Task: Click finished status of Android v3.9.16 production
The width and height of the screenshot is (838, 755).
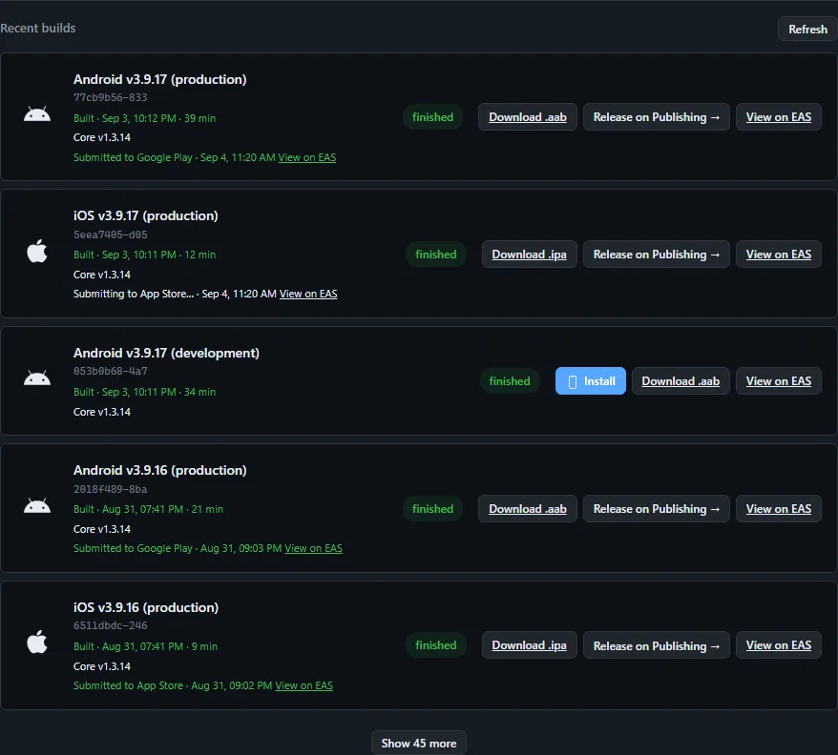Action: point(432,509)
